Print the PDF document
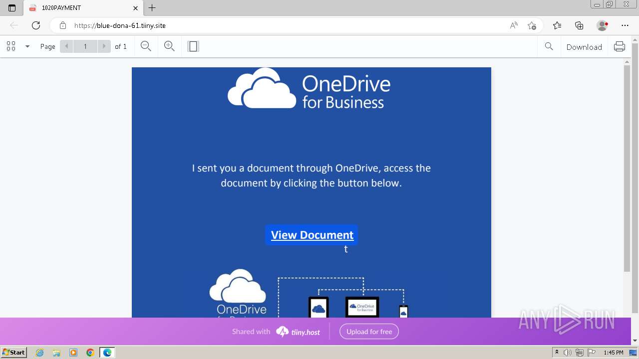 click(620, 46)
